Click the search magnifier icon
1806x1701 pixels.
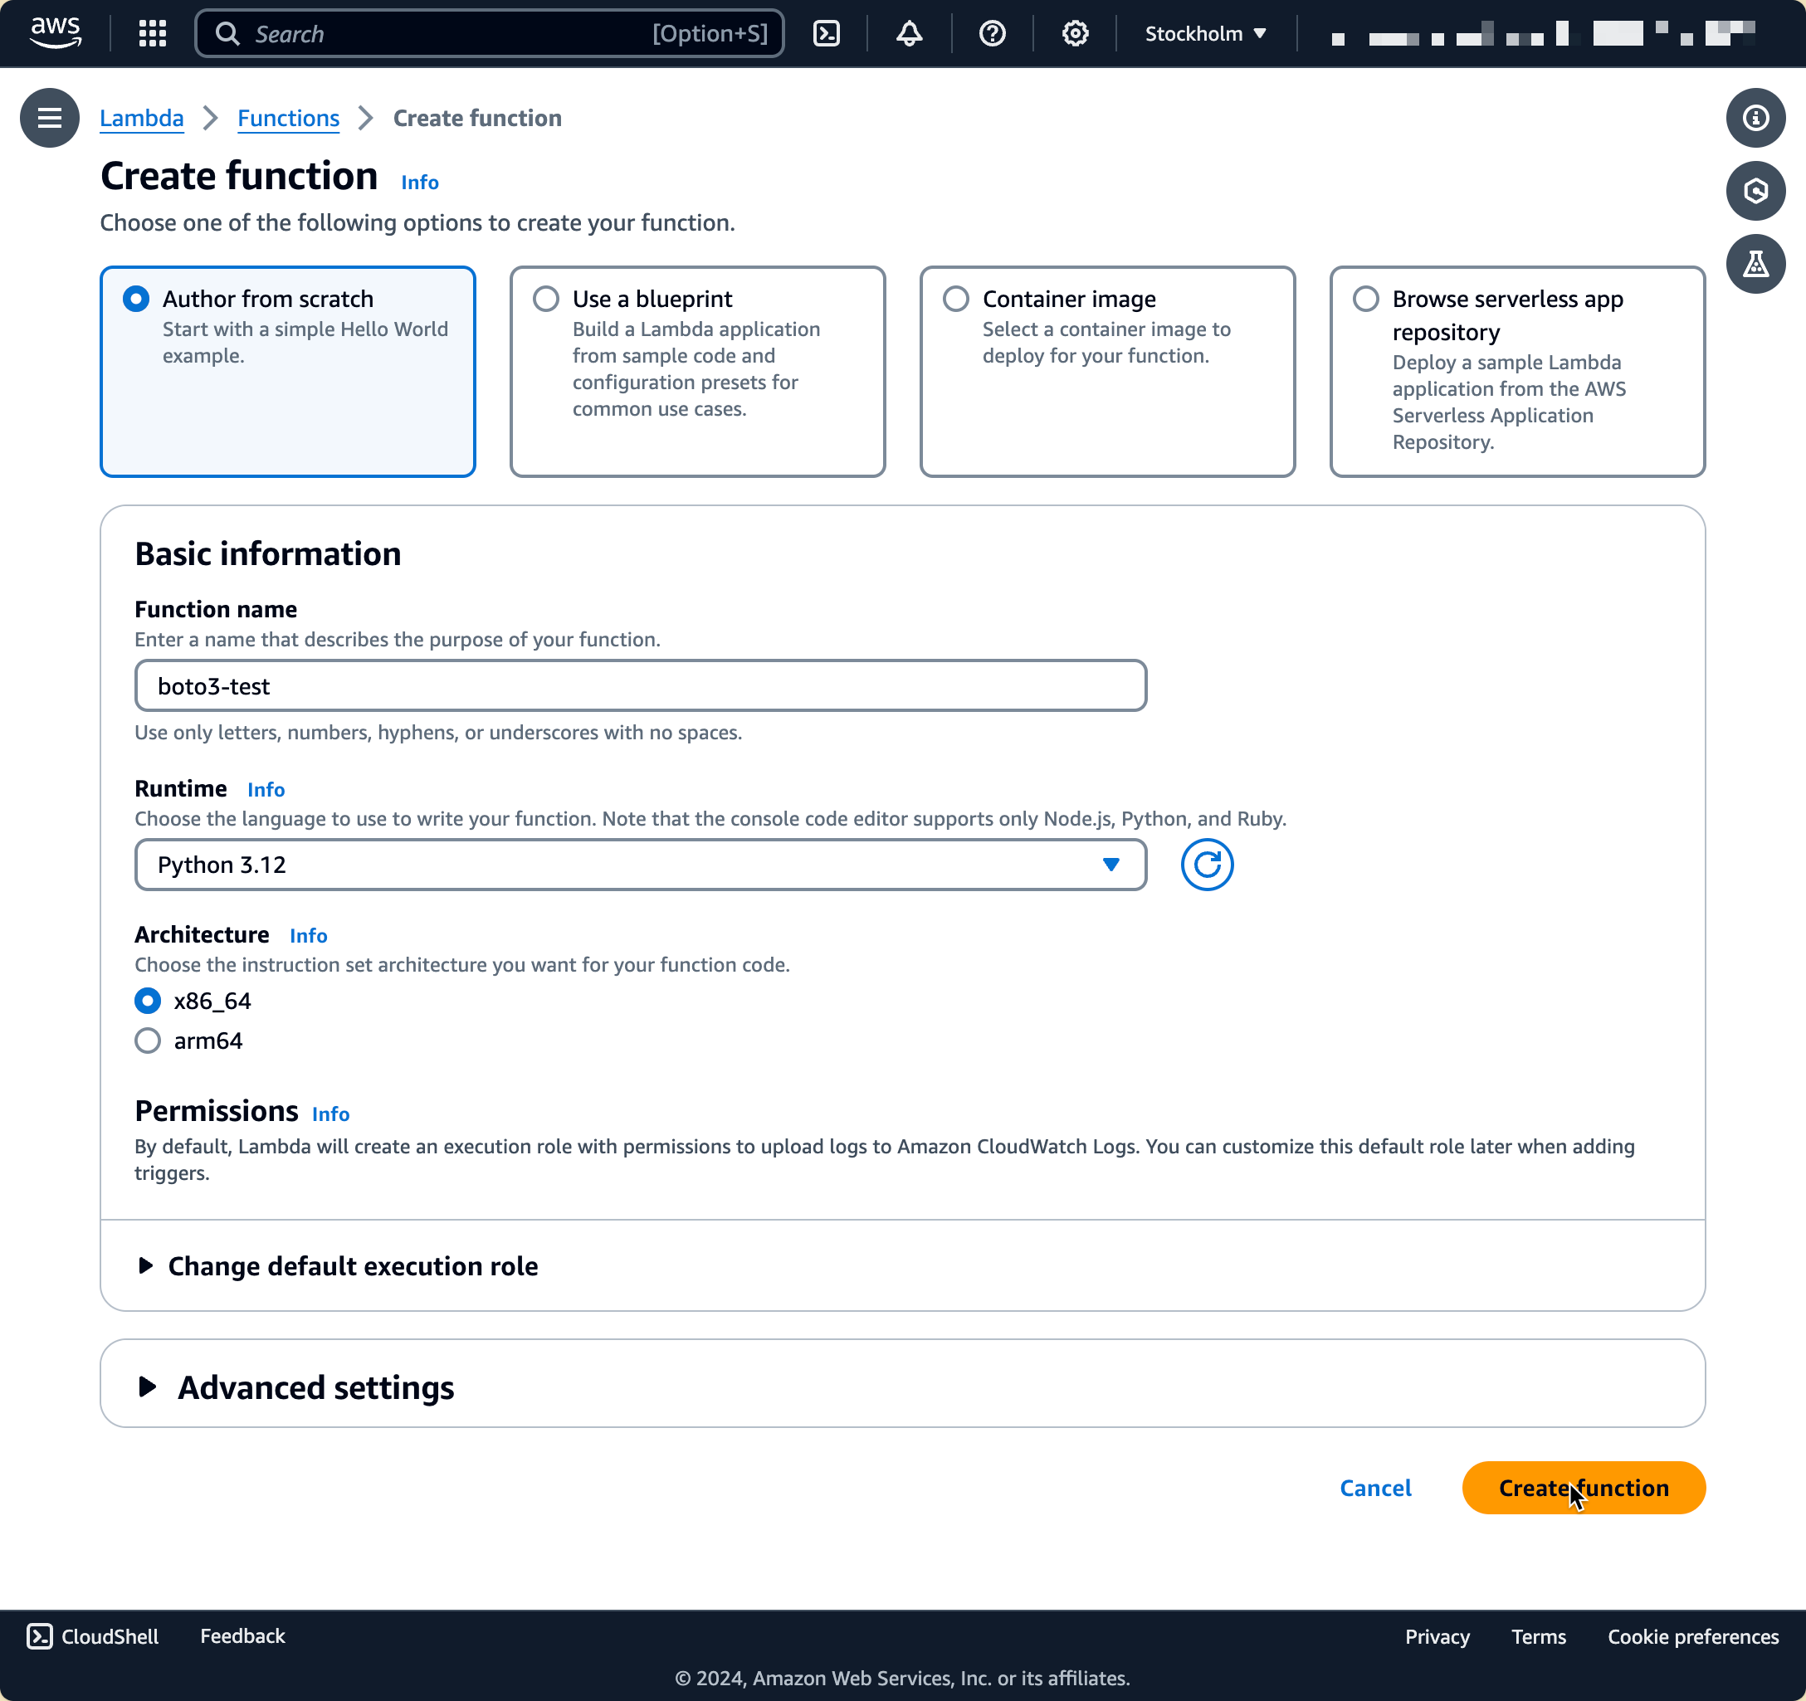point(227,33)
